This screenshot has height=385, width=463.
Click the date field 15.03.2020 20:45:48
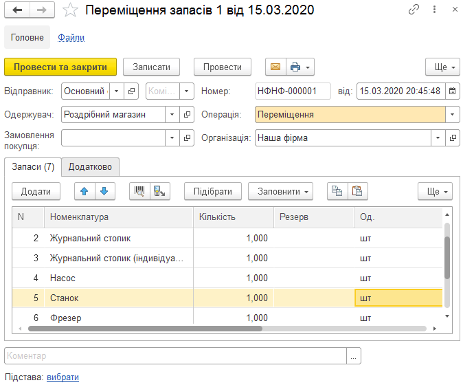(x=401, y=91)
